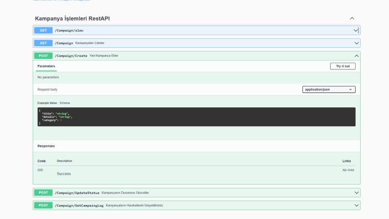389x219 pixels.
Task: Click the 'Yeni Kampanya Ekler' description
Action: (104, 56)
